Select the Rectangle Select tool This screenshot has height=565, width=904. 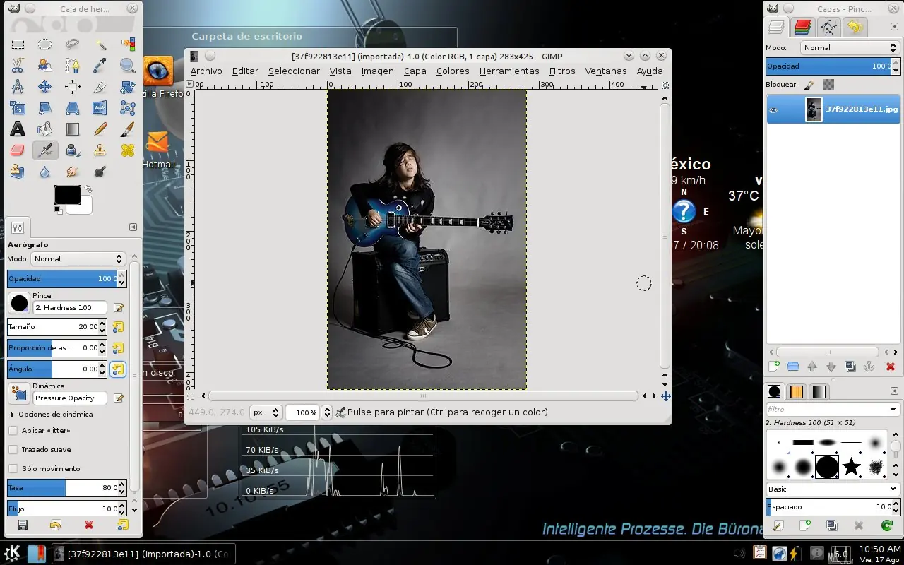[18, 44]
